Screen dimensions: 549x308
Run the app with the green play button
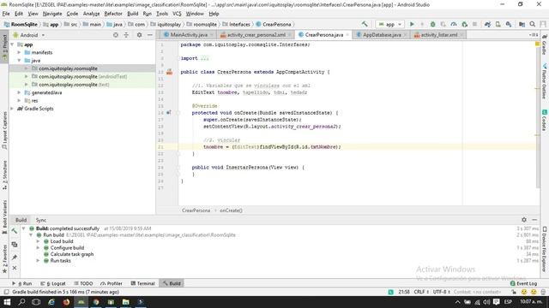click(412, 24)
